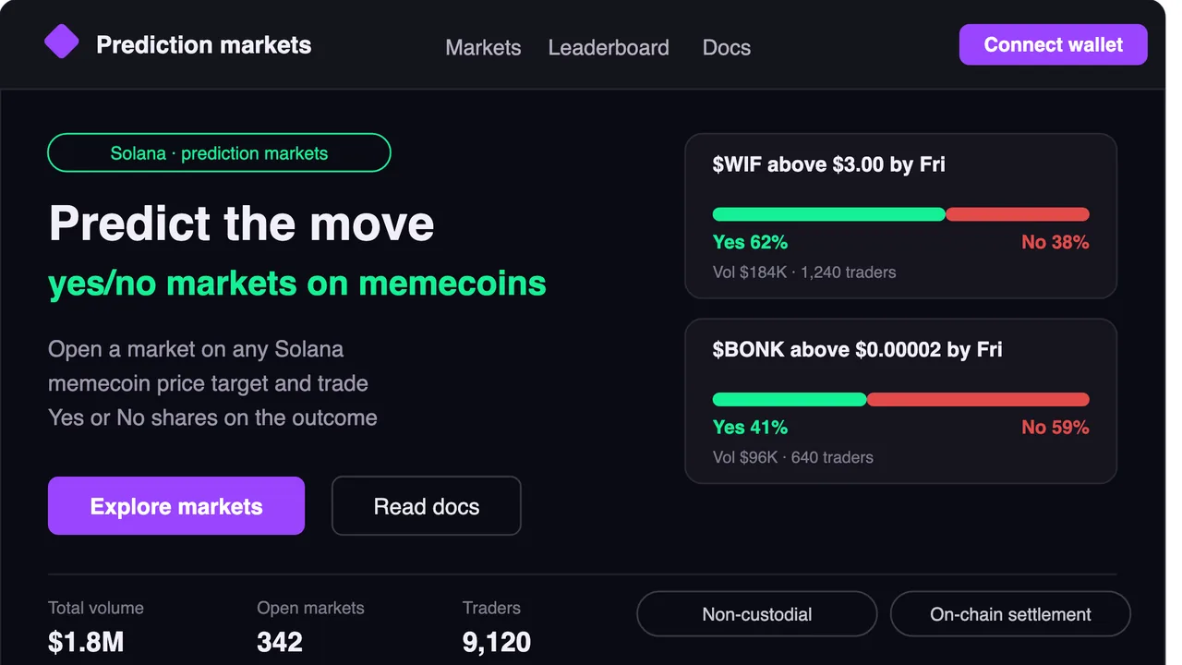This screenshot has width=1182, height=665.
Task: Click the On-chain settlement pill
Action: click(x=1010, y=614)
